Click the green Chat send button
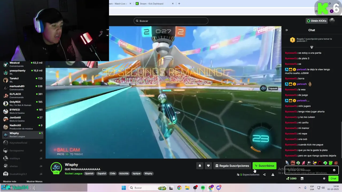 pyautogui.click(x=333, y=178)
